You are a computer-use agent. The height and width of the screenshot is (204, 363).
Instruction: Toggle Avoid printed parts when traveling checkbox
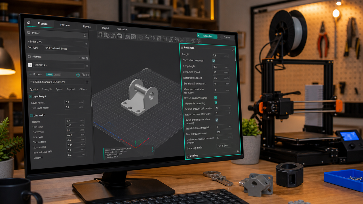217,120
